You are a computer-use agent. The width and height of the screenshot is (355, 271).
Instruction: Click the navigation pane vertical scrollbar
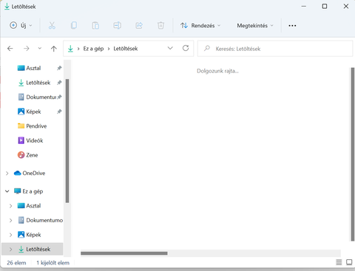(67, 141)
